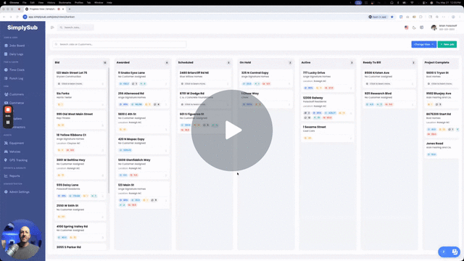Open Daily Logs in sidebar

click(14, 54)
